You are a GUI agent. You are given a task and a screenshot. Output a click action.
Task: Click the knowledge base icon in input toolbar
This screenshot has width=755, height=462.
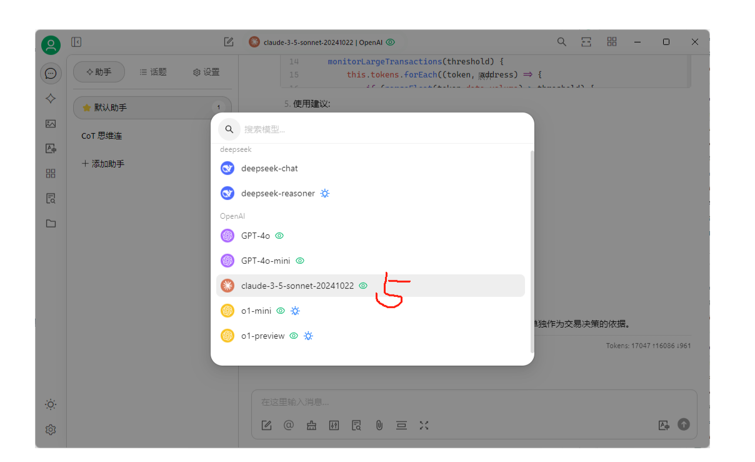[356, 425]
